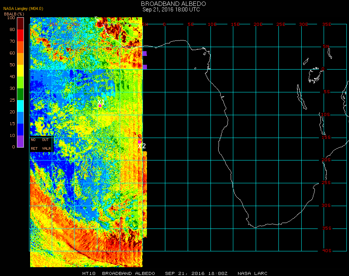Click the 15E longitude label
349x276 pixels.
(235, 24)
